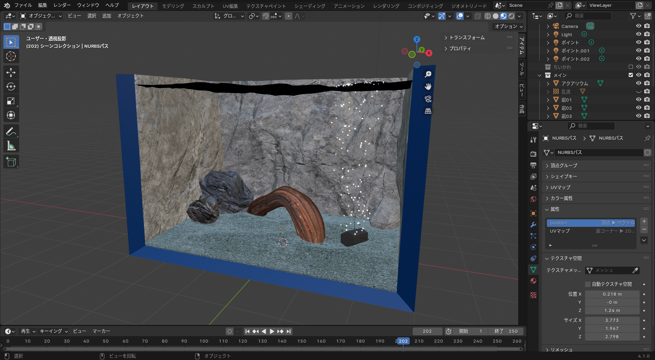This screenshot has height=360, width=655.
Task: Pin the NURBSパス properties context
Action: (x=647, y=138)
